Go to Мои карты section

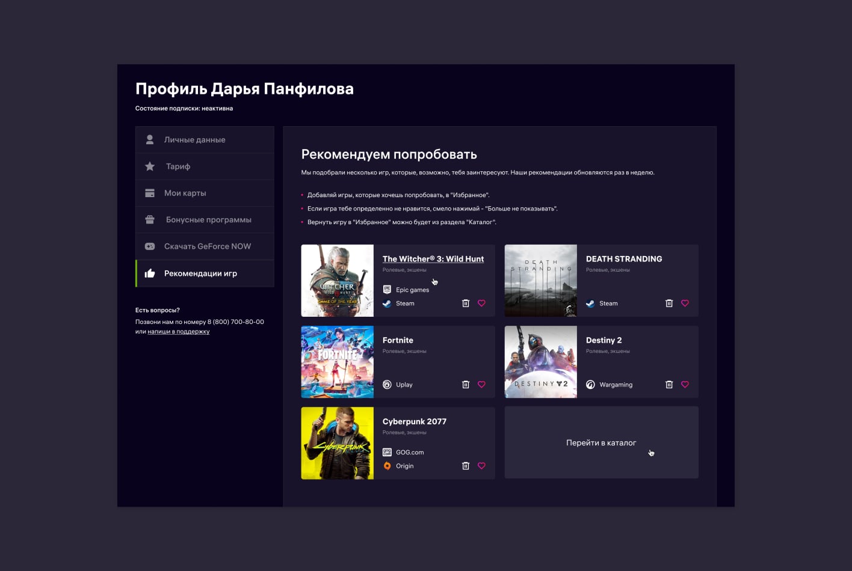coord(205,193)
